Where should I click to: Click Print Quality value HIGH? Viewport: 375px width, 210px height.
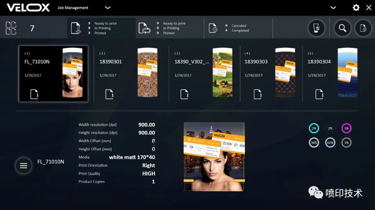point(149,174)
